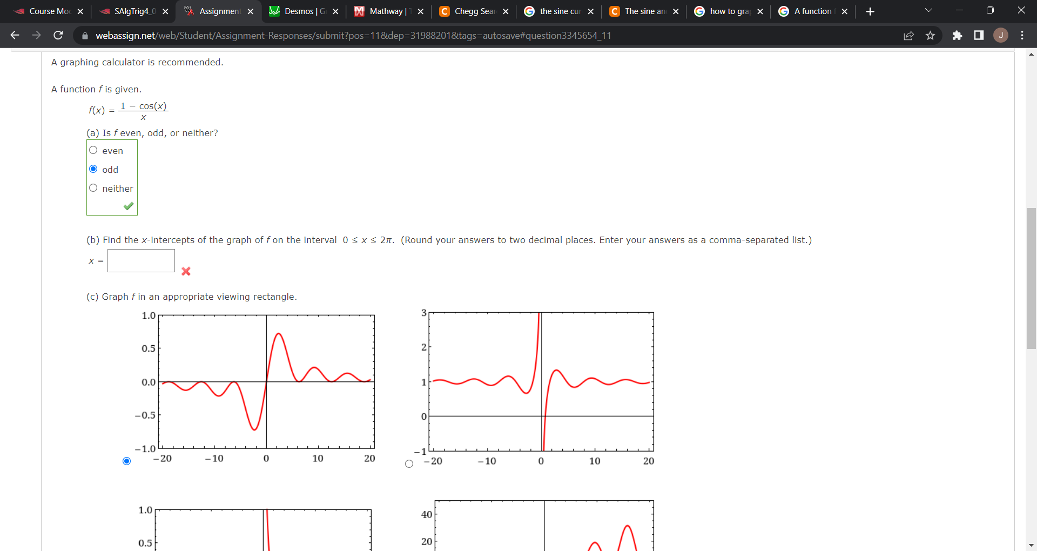Open the tab search chevron dropdown
This screenshot has width=1037, height=551.
tap(928, 10)
